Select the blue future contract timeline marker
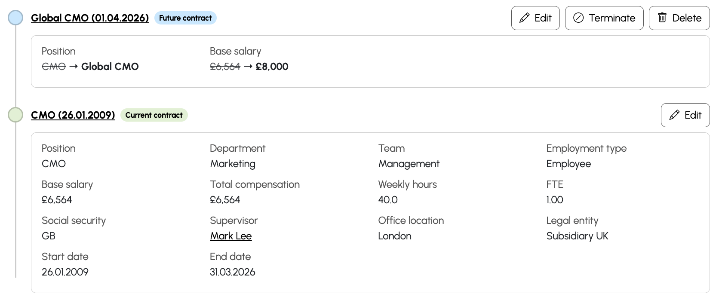Screen dimensions: 719x300 (x=16, y=18)
